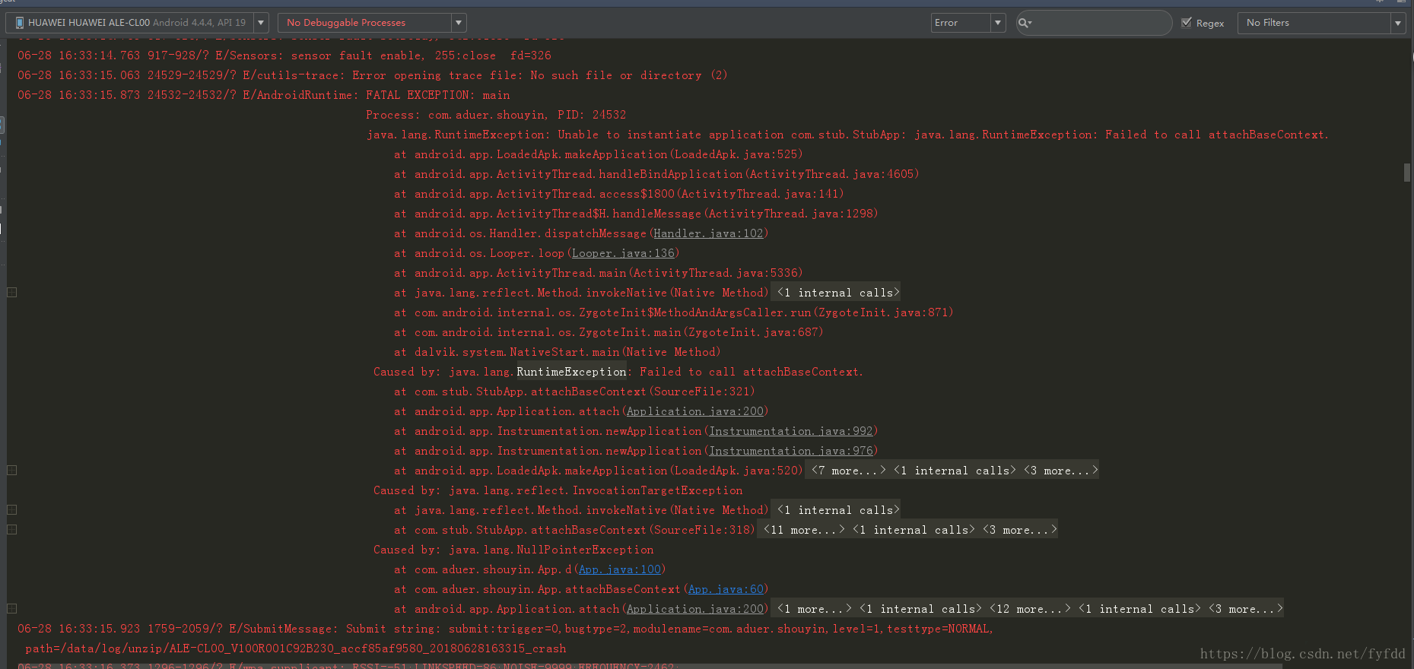Screen dimensions: 1414x669
Task: Open the device selector HUAWEI ALE-CL00 dropdown
Action: coord(137,23)
